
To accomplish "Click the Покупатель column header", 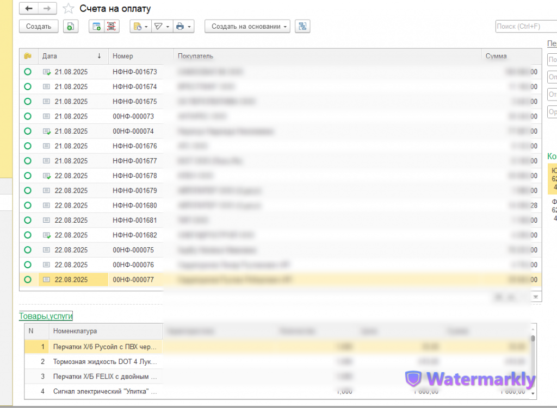I will coord(327,56).
